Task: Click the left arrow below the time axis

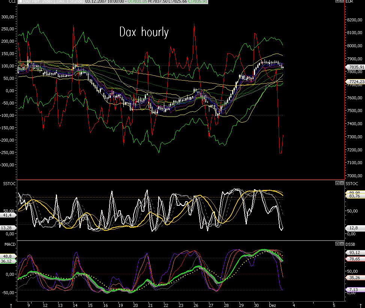Action: point(11,305)
